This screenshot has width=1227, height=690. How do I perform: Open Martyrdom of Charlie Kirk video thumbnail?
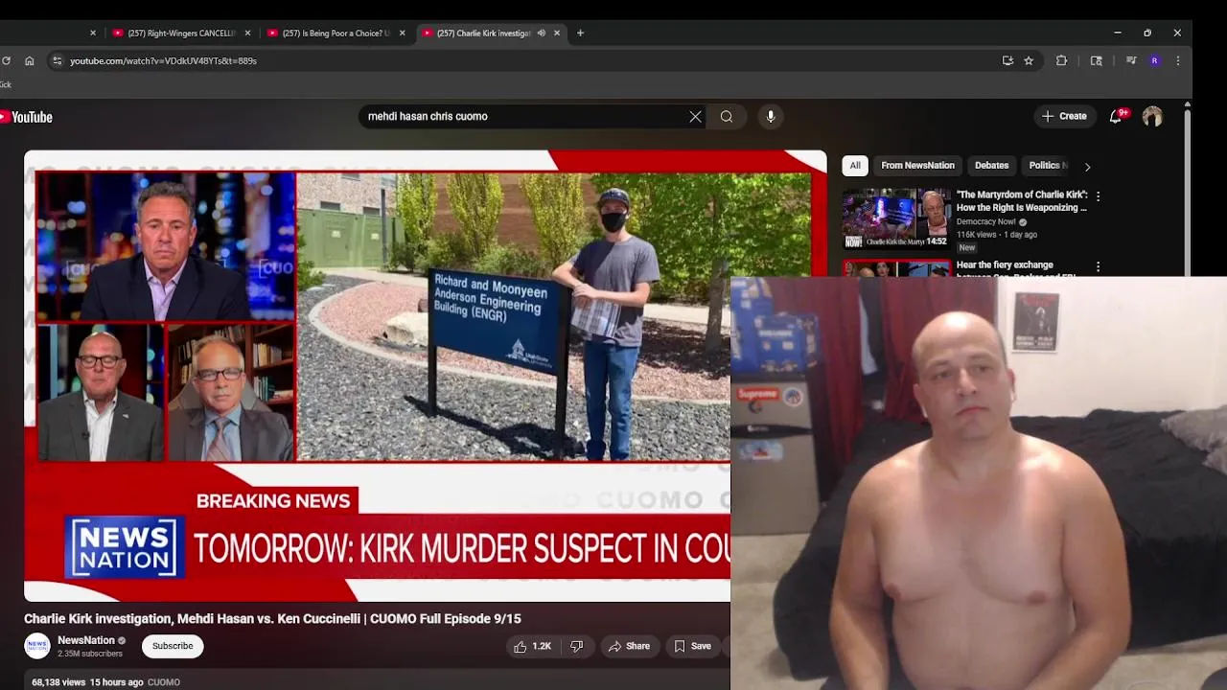[x=896, y=218]
